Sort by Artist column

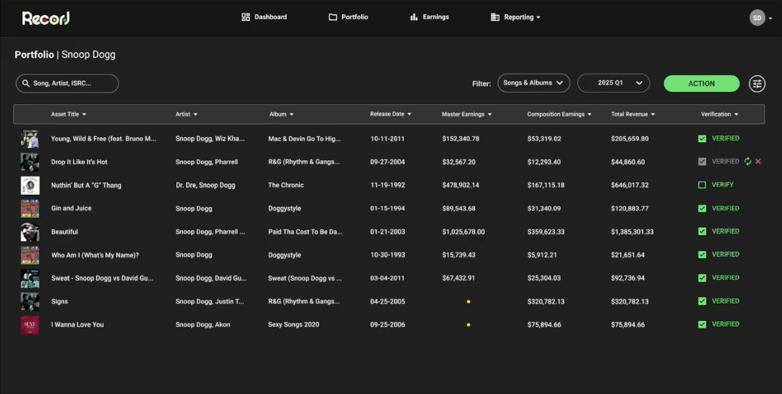click(186, 114)
